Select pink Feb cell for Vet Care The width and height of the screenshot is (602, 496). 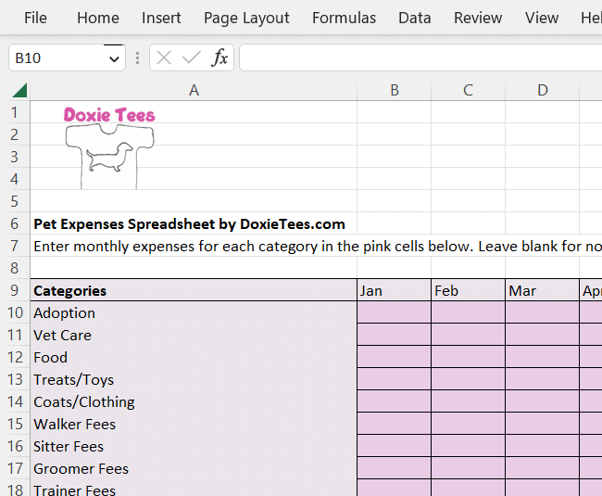pos(468,335)
